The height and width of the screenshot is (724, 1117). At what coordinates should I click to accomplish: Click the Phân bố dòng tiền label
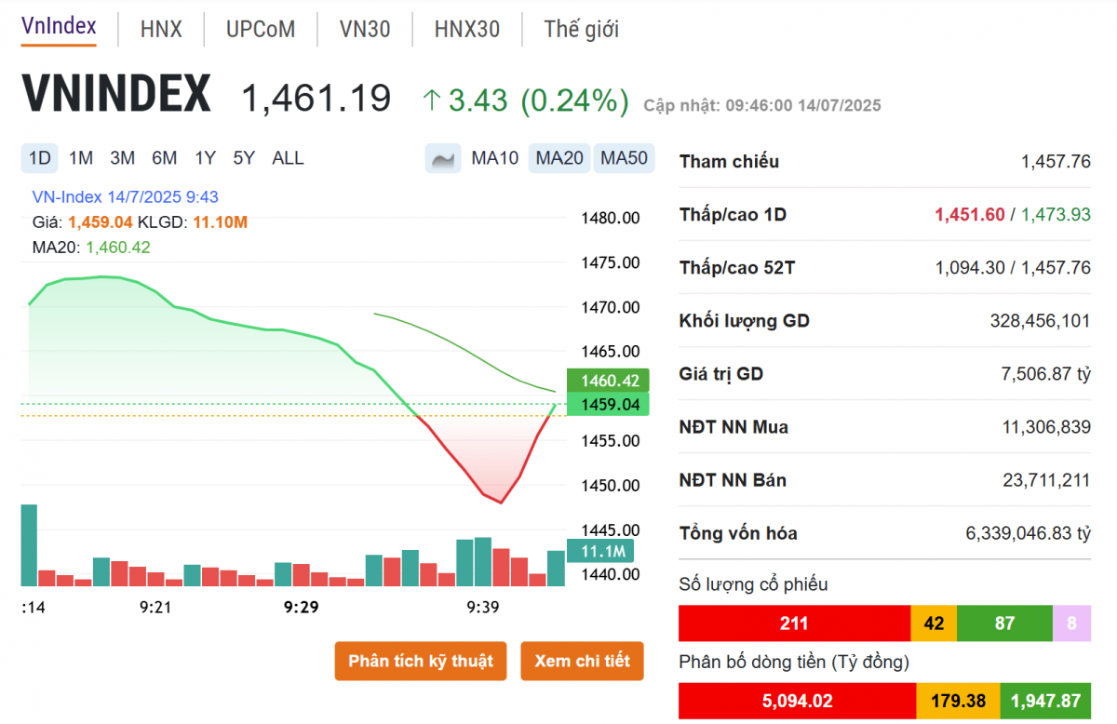coord(794,662)
